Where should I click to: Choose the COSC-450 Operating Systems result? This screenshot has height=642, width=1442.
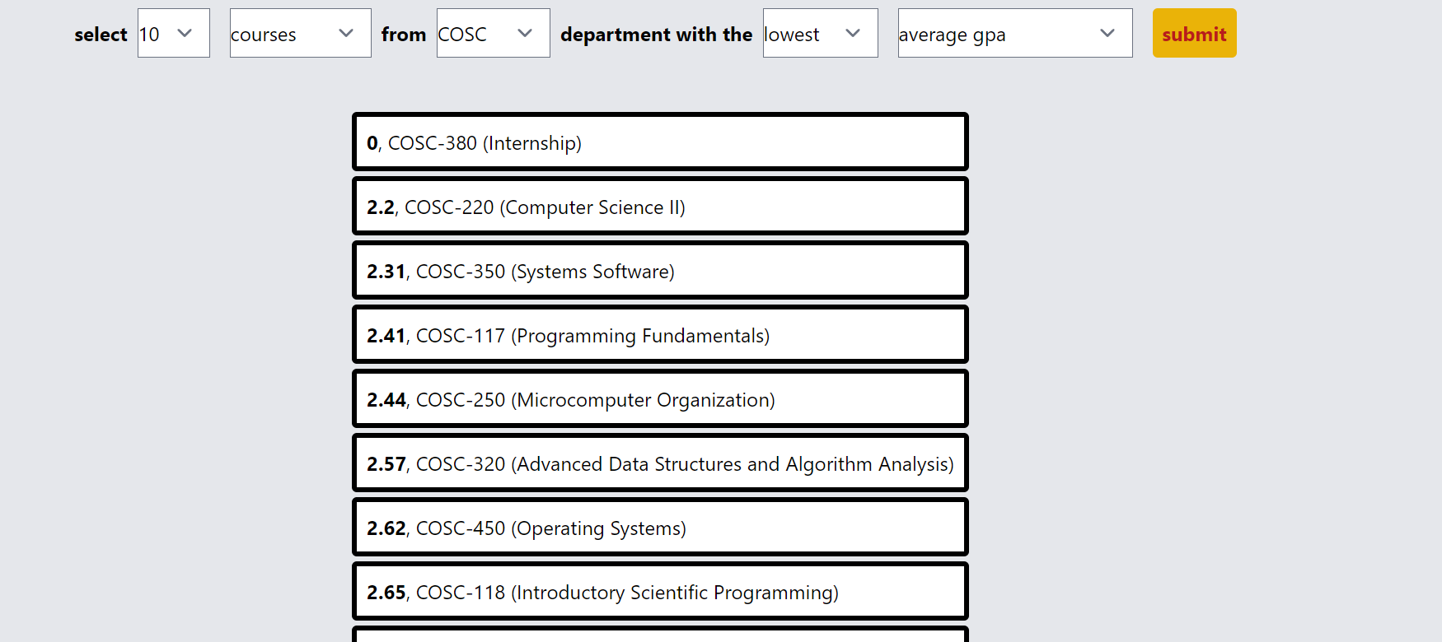660,527
